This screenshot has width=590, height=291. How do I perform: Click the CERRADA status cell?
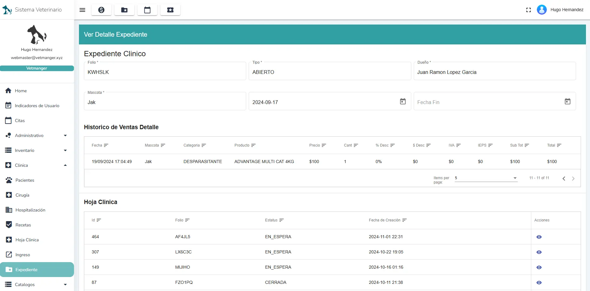pos(276,282)
